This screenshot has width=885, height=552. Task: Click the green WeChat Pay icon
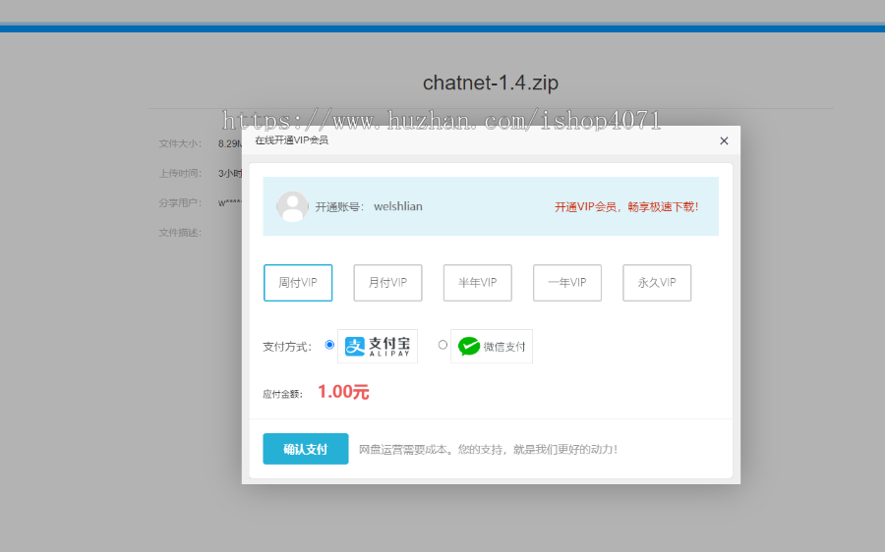(469, 347)
